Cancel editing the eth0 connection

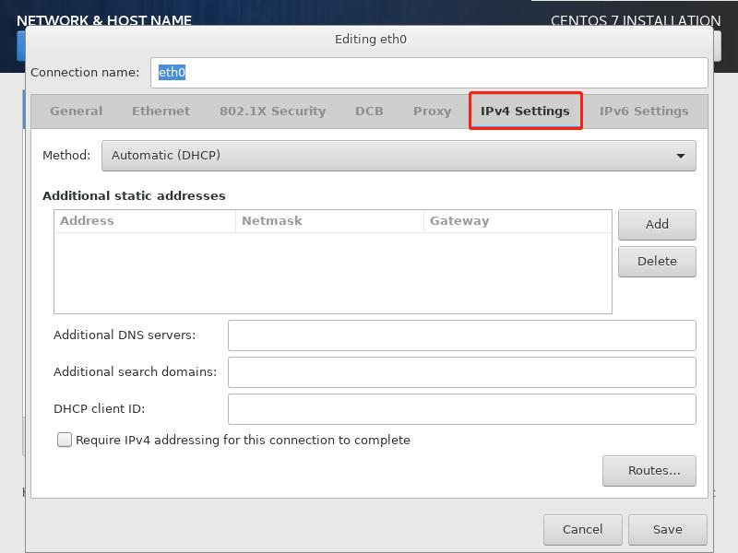(x=582, y=529)
